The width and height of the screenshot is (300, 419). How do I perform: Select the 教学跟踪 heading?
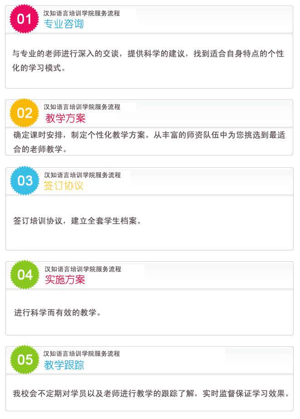tap(64, 365)
